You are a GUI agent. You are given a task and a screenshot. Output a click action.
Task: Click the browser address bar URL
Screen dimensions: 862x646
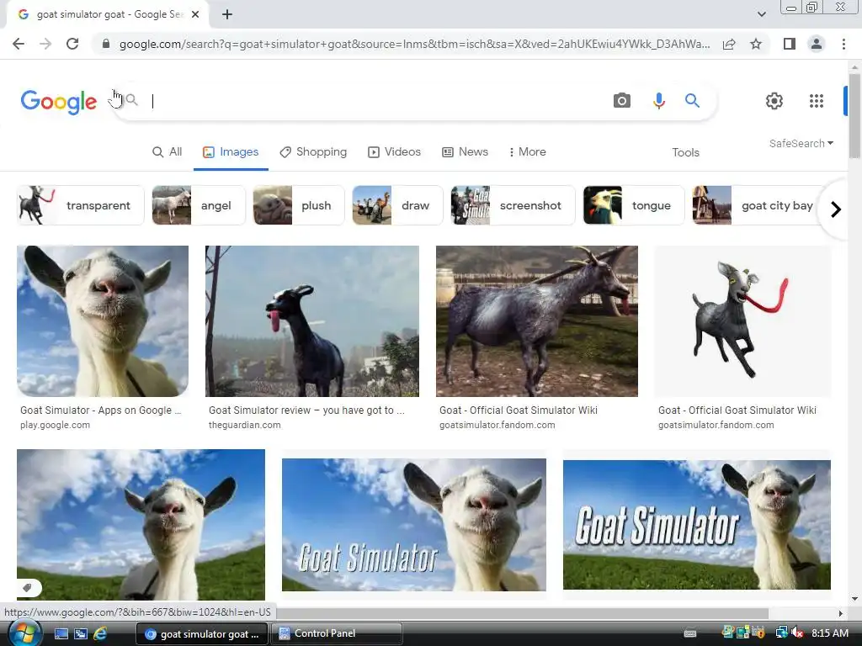pyautogui.click(x=414, y=44)
